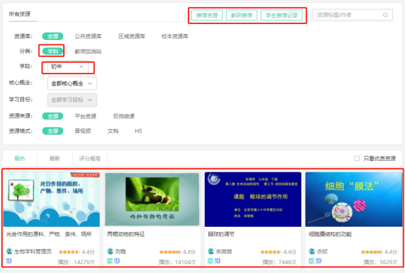Image resolution: width=405 pixels, height=273 pixels.
Task: Click play count 播放：5629次
Action: coord(380,262)
